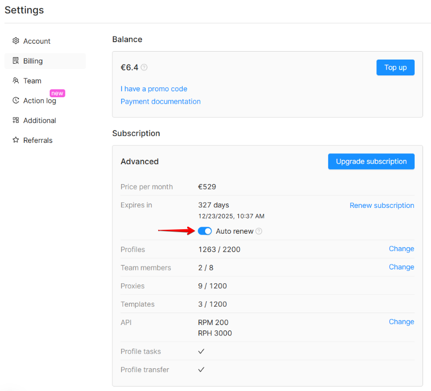Click the Billing receipt icon in sidebar
Image resolution: width=431 pixels, height=391 pixels.
tap(16, 61)
